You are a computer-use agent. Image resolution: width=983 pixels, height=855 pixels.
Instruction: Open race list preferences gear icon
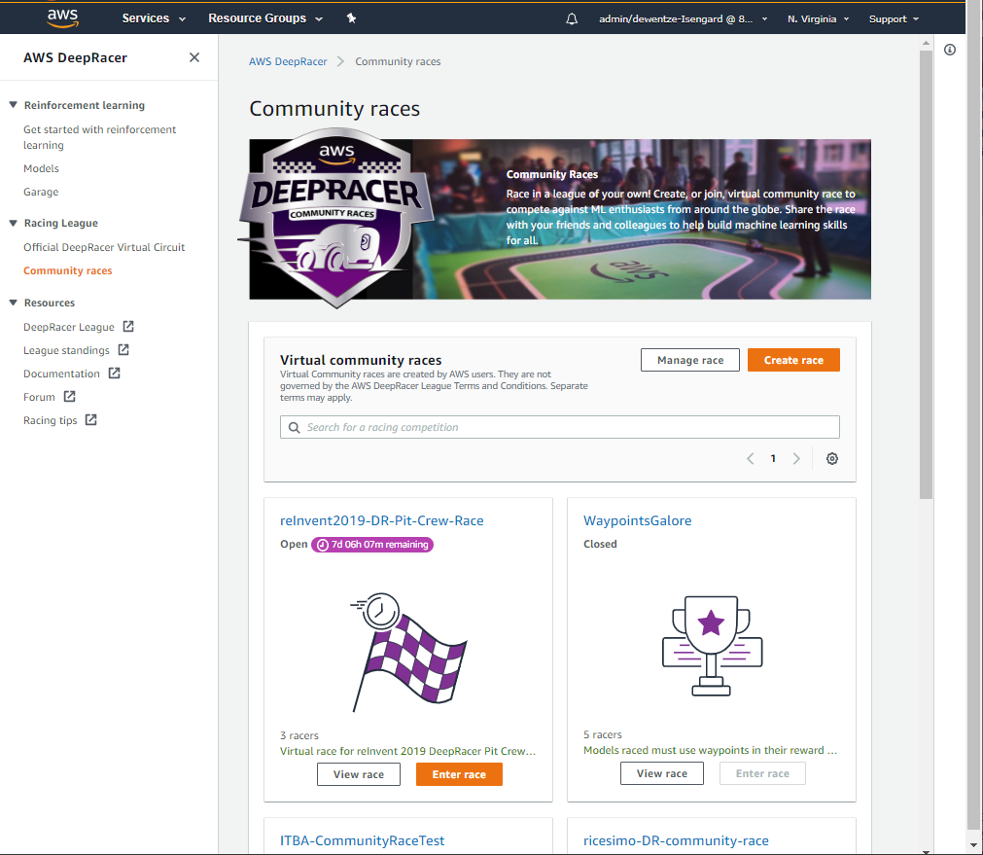click(832, 459)
